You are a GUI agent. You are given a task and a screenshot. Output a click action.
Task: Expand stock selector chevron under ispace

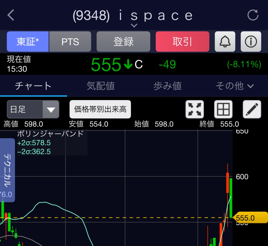click(x=134, y=25)
